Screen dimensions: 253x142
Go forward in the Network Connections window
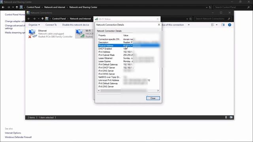pos(34,19)
